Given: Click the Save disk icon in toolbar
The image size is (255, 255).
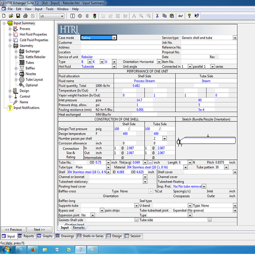Looking at the screenshot, I should (18, 16).
